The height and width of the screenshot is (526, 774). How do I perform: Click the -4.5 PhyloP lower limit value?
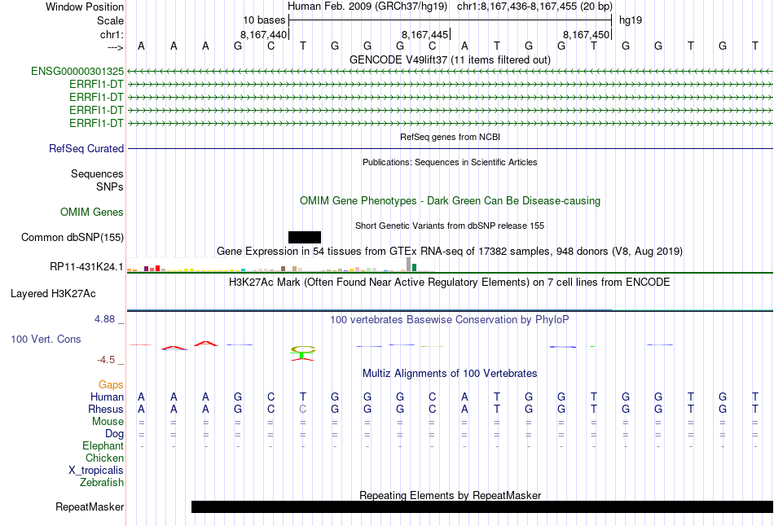point(106,360)
